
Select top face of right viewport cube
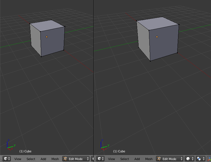pos(158,23)
